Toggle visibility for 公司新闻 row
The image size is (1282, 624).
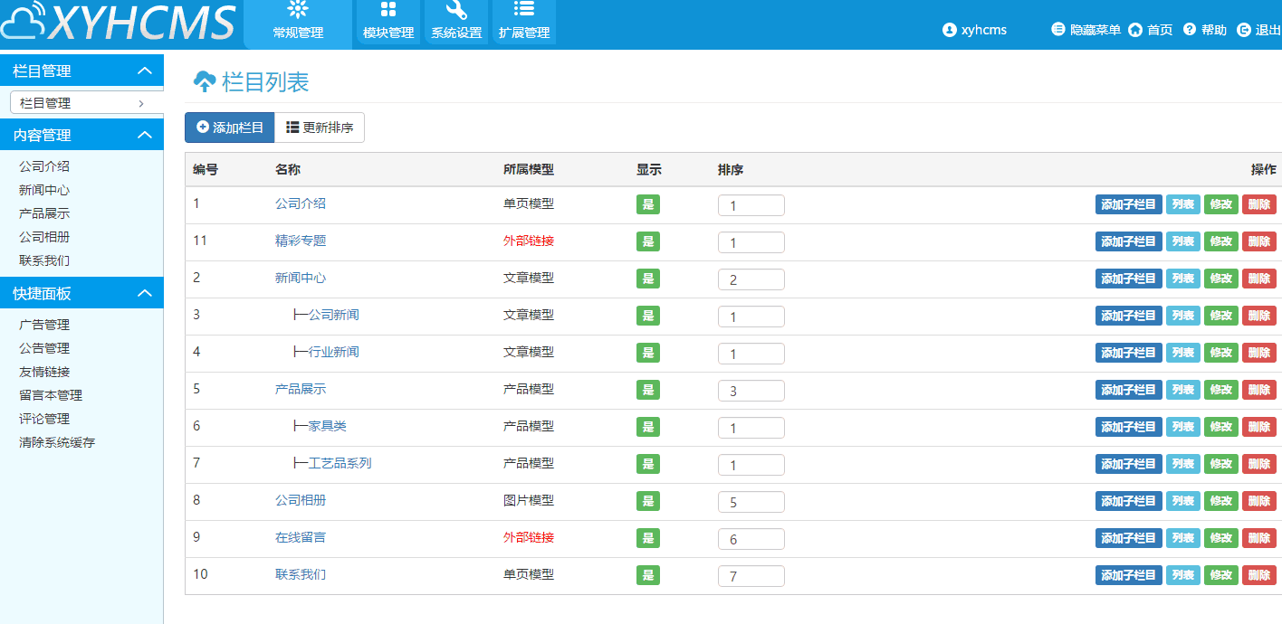coord(647,316)
